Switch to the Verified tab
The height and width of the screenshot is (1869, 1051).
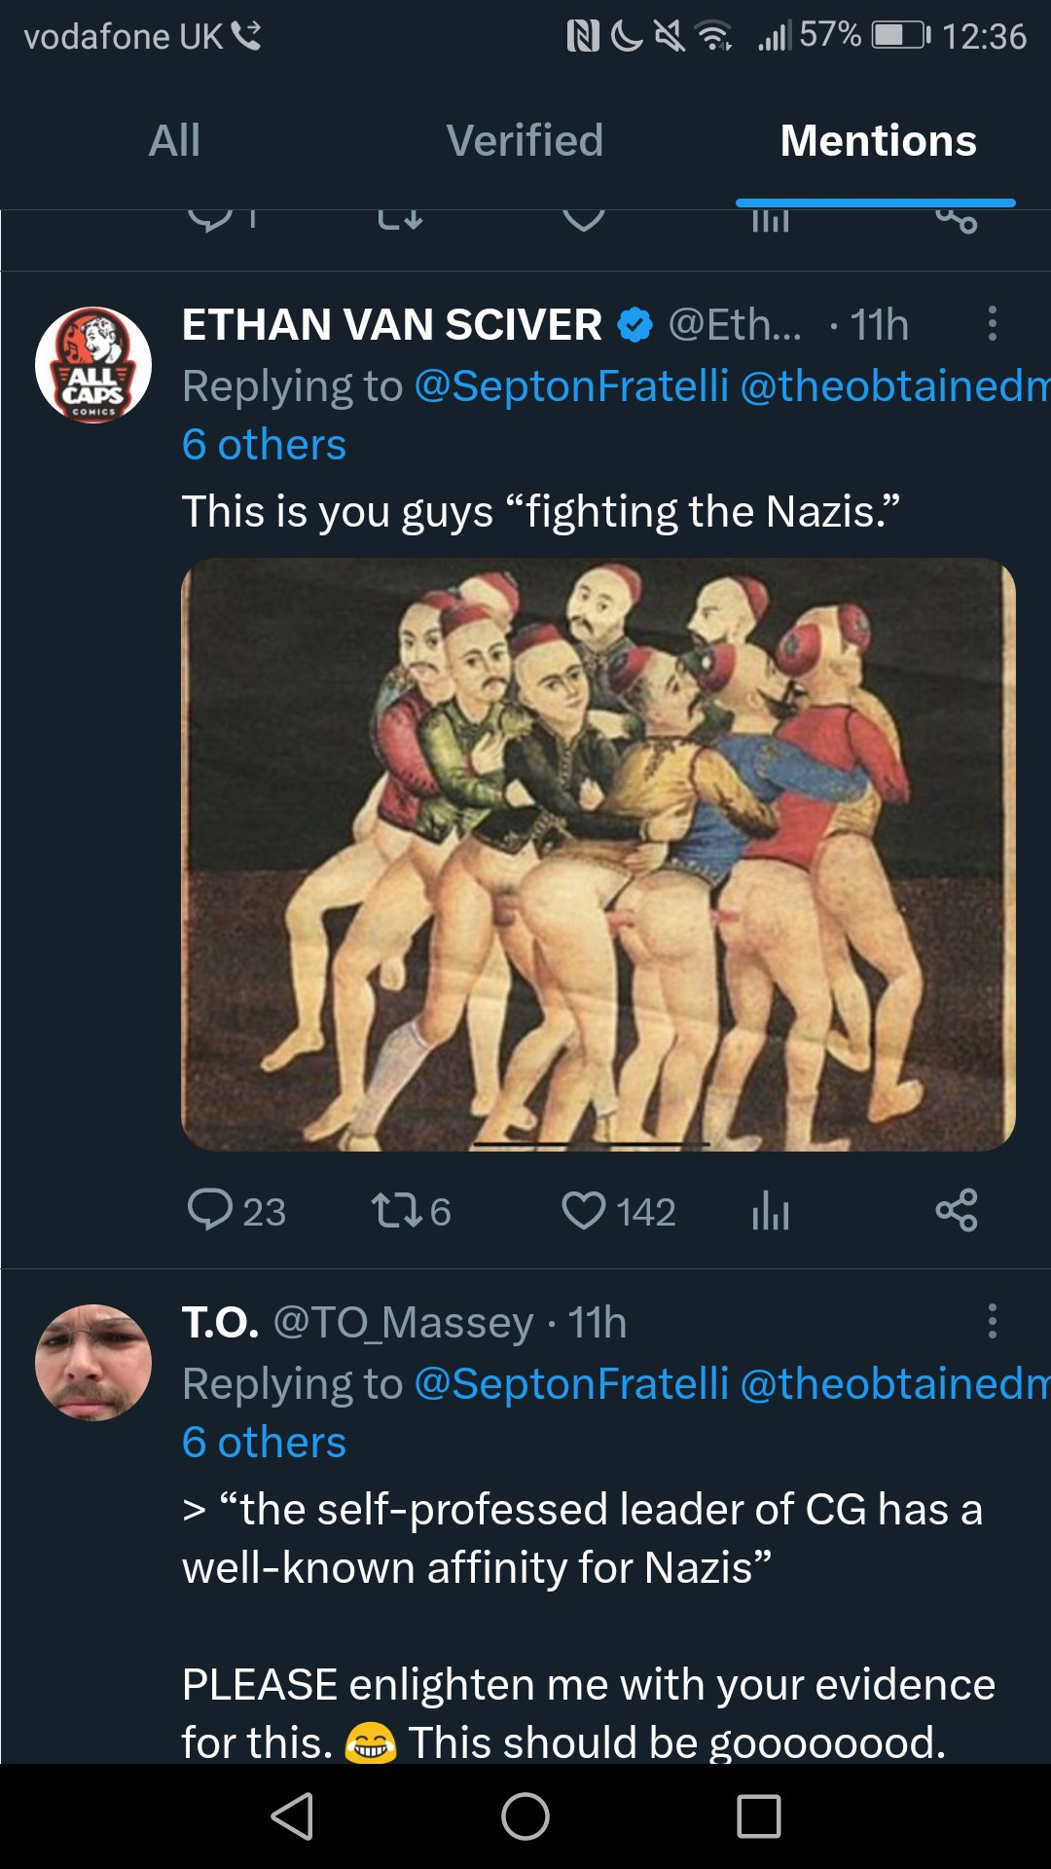tap(525, 140)
